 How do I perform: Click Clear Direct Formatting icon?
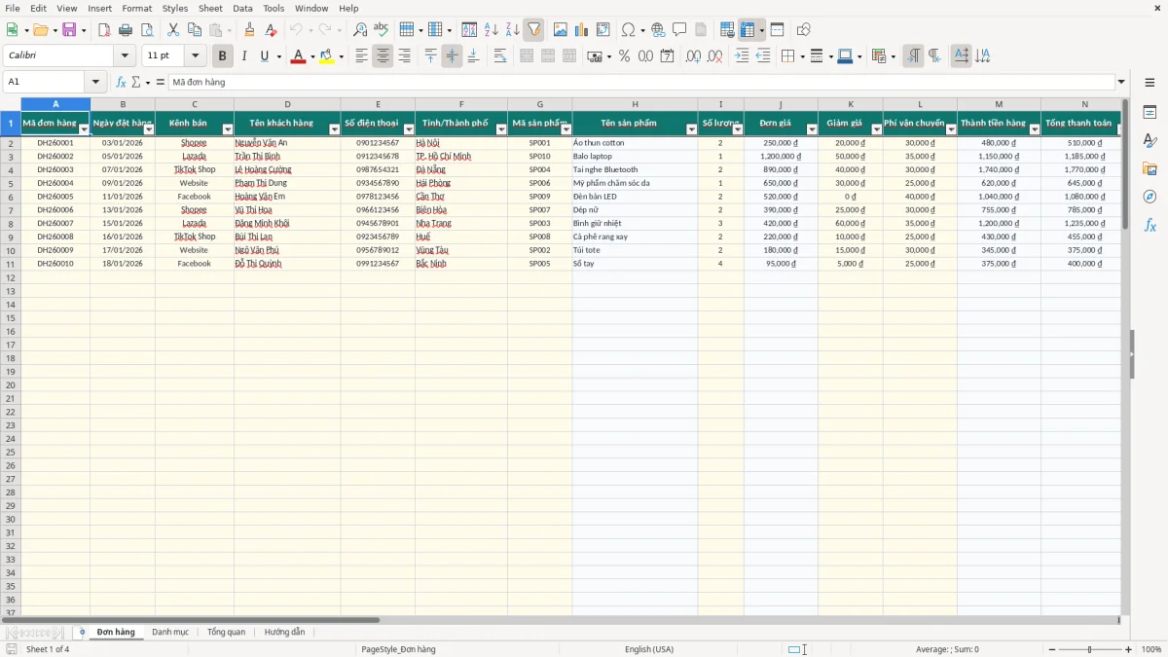click(x=271, y=30)
